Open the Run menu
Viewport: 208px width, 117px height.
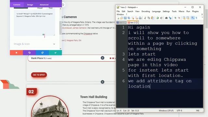click(x=188, y=11)
